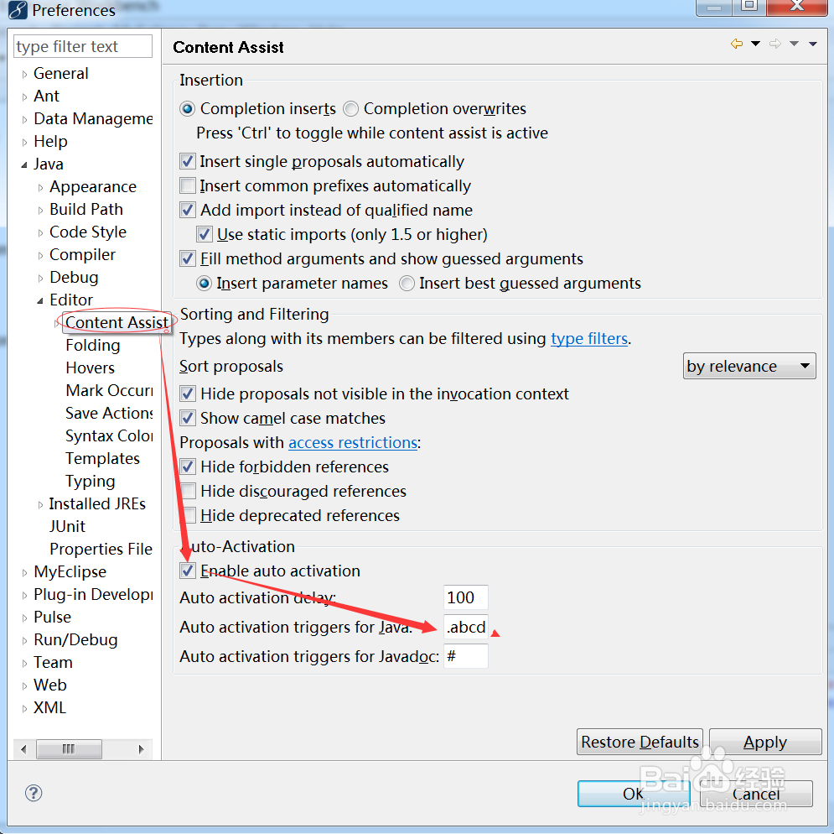
Task: Collapse the Editor tree node
Action: click(x=40, y=300)
